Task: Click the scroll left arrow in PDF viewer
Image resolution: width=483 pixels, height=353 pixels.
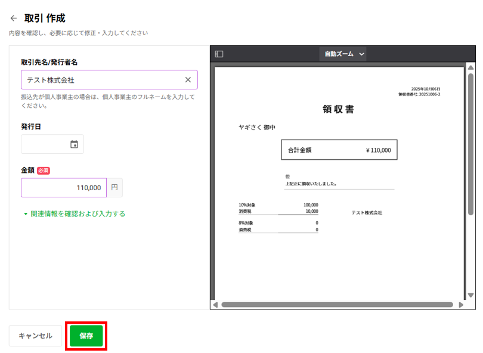Action: 215,305
